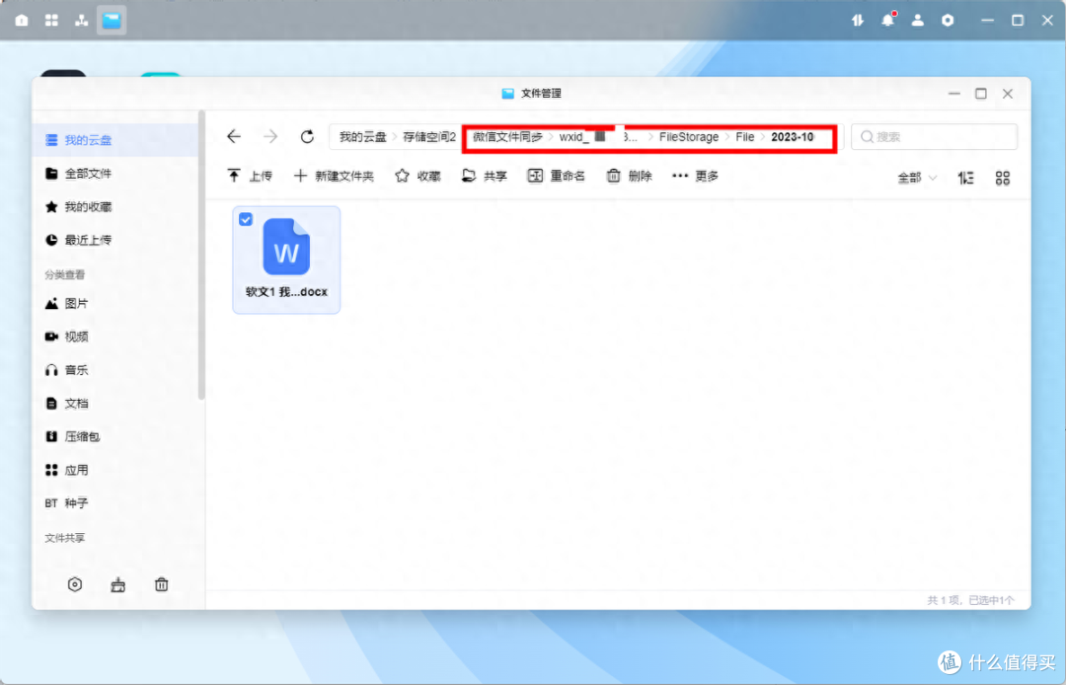Viewport: 1066px width, 685px height.
Task: Open the app grid icon in top bar
Action: pyautogui.click(x=51, y=21)
